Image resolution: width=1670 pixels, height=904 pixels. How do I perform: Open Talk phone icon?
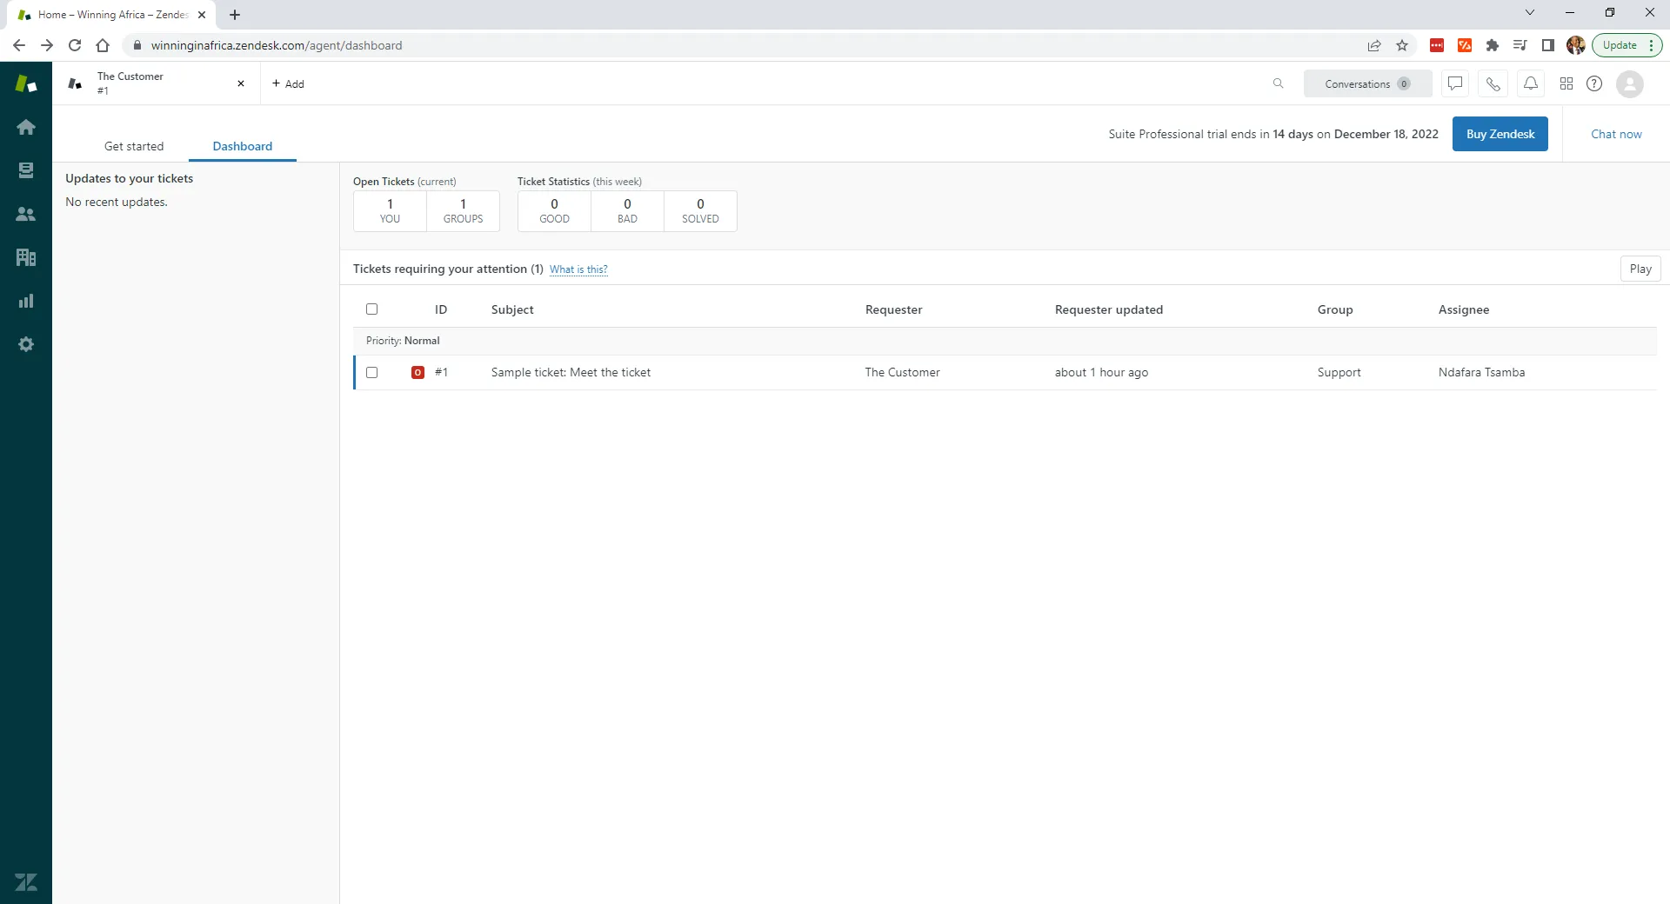click(1493, 83)
